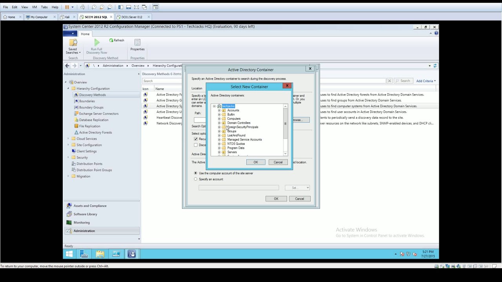502x282 pixels.
Task: Show or hide the VMware library panel
Action: (x=120, y=7)
